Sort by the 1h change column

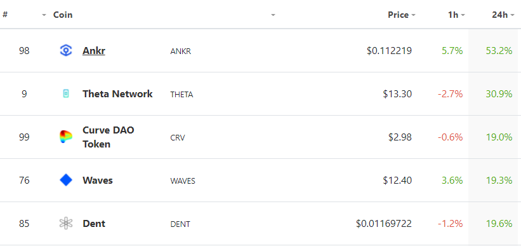pos(456,15)
